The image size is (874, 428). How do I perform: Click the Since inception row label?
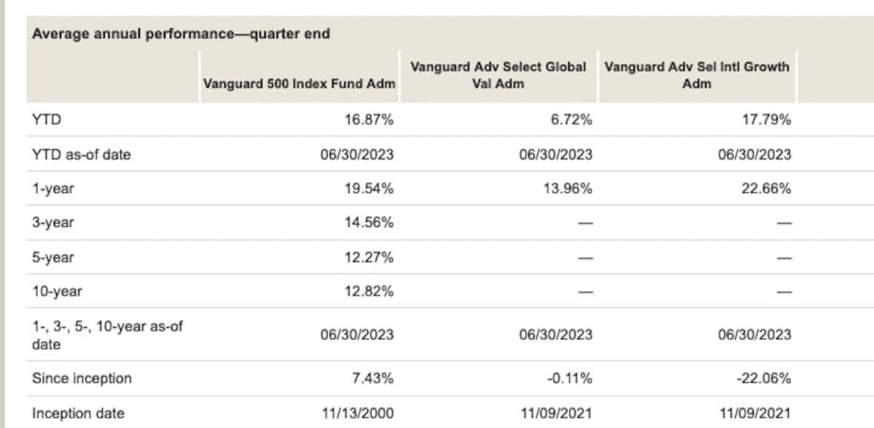click(82, 379)
